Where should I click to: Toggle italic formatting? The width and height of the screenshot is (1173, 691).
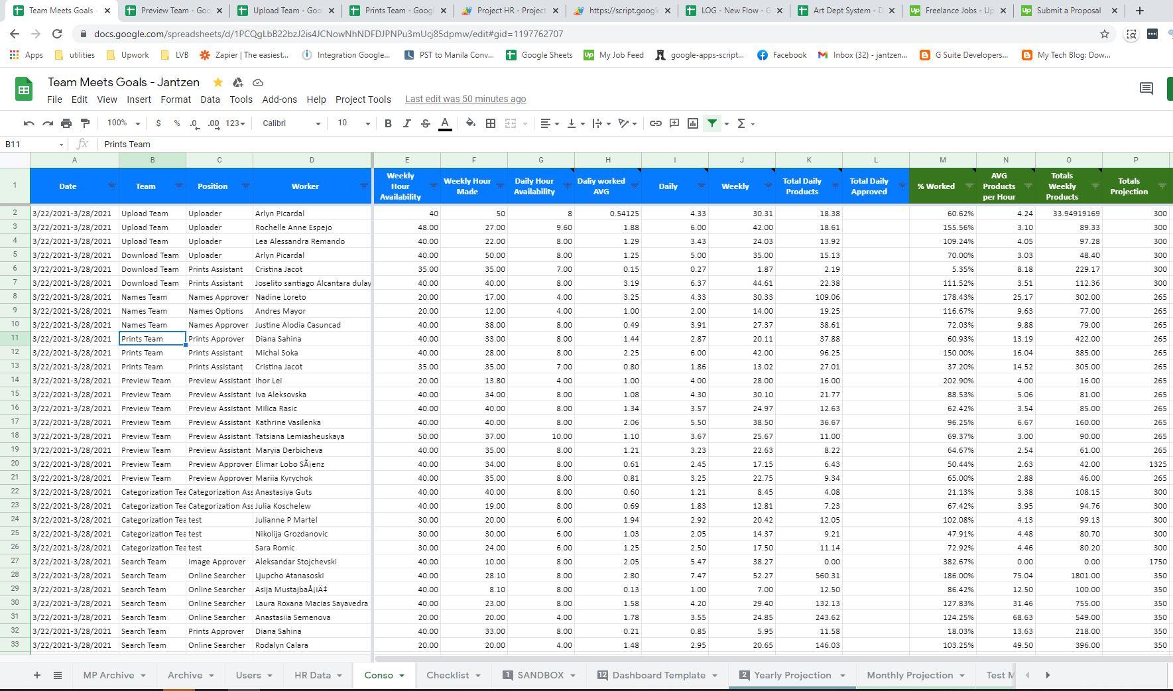406,123
